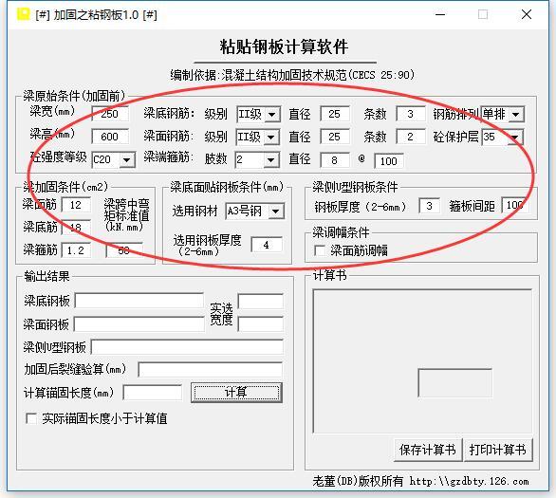Click the 箍筋 spacing field showing 100
This screenshot has height=498, width=556.
coord(389,161)
